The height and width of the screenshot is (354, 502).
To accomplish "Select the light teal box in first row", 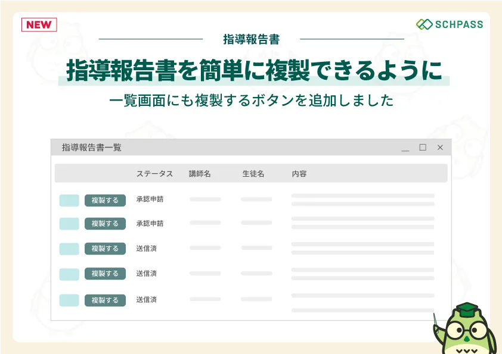I will 69,201.
